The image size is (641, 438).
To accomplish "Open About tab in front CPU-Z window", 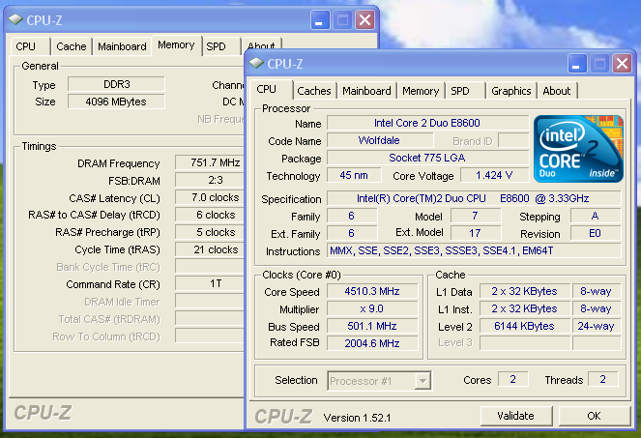I will coord(556,91).
